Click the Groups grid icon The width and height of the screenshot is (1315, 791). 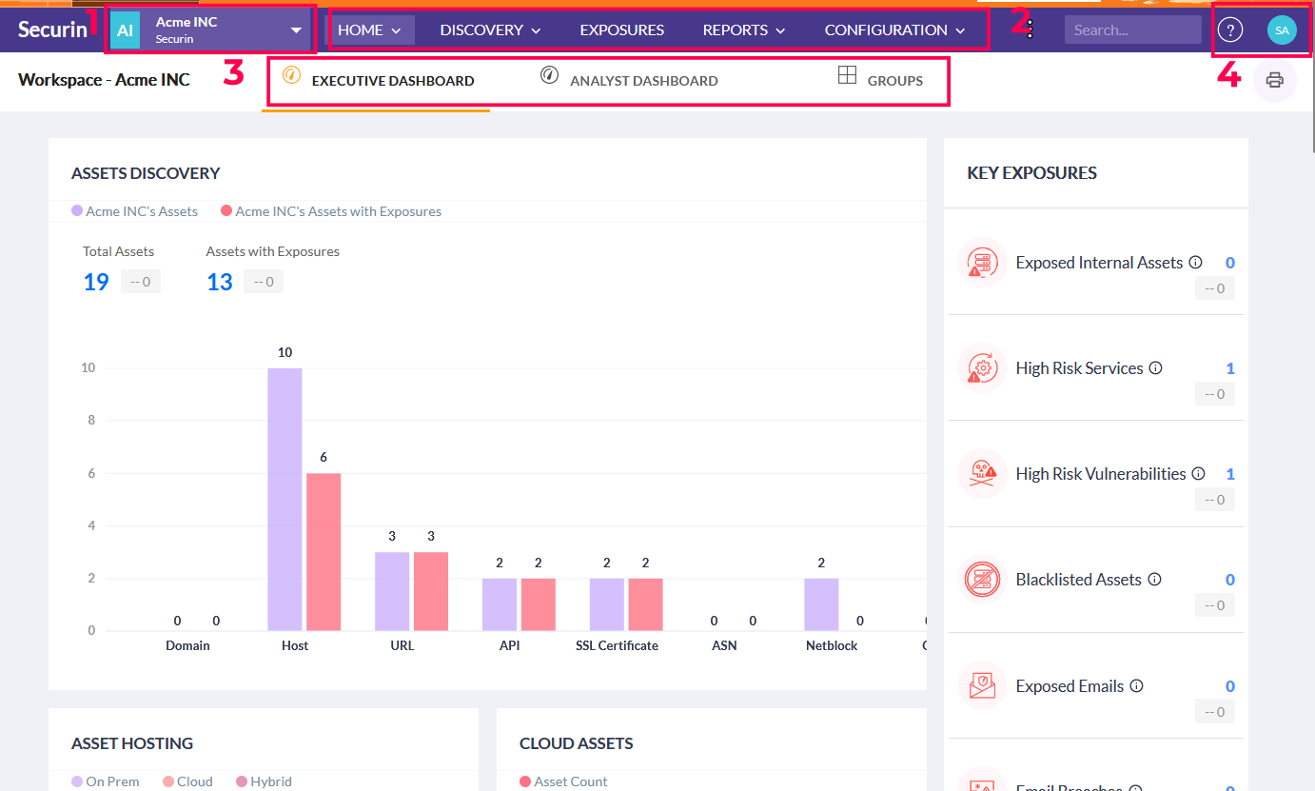[x=847, y=75]
